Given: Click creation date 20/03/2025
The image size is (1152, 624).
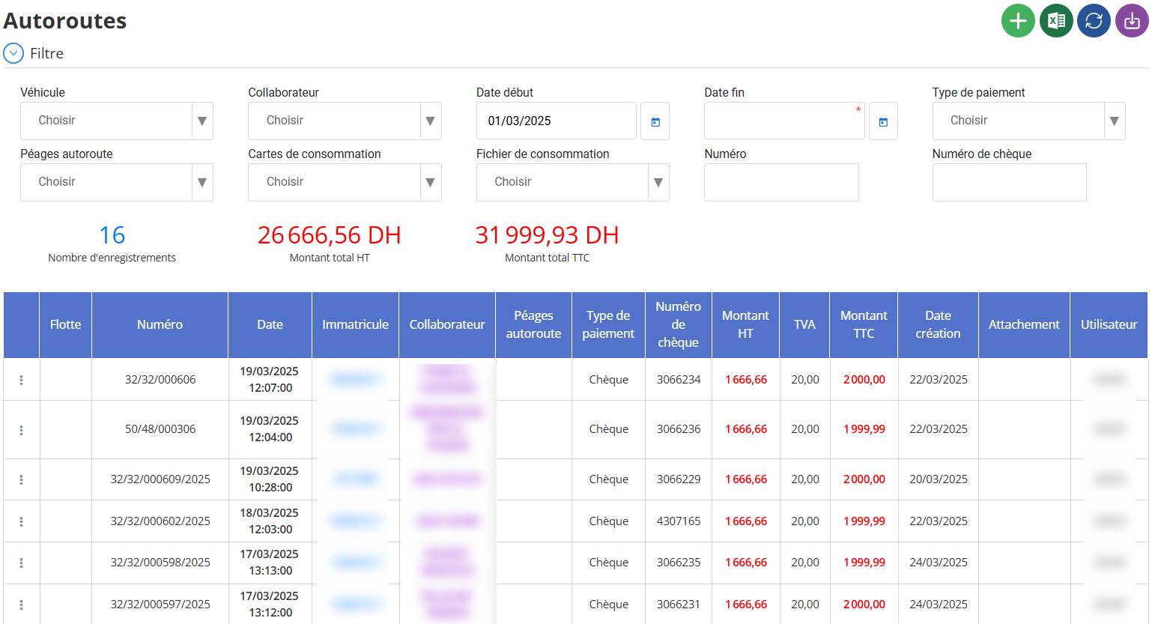Looking at the screenshot, I should click(939, 479).
